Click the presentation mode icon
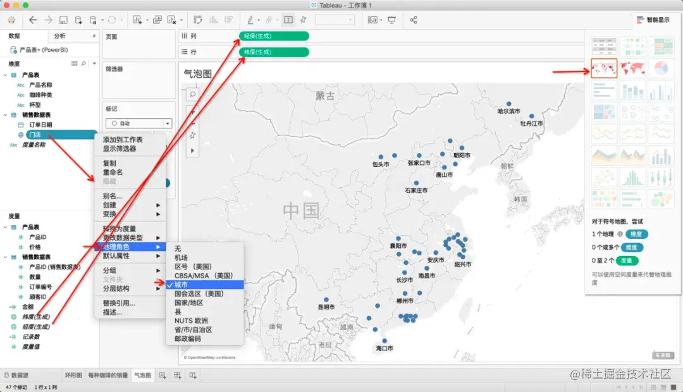Viewport: 683px width, 392px height. click(x=391, y=20)
